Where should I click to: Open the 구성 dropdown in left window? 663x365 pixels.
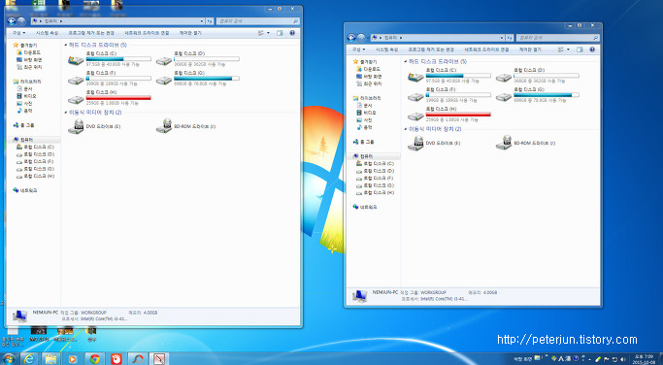tap(18, 33)
